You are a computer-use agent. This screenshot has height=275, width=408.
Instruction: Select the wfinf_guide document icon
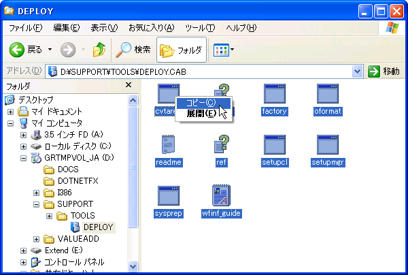pos(222,195)
